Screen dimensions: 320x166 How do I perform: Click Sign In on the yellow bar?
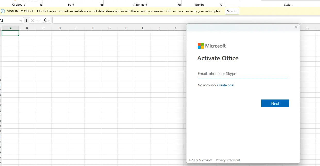click(232, 11)
